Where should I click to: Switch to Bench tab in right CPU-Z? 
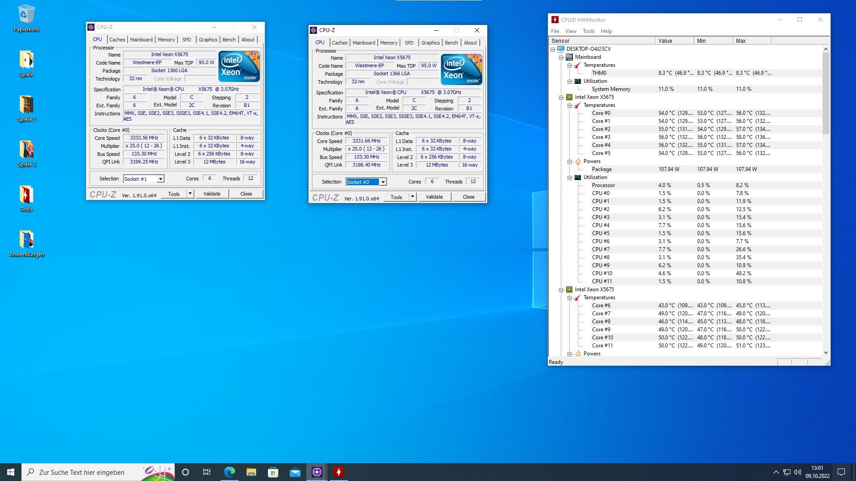(452, 43)
